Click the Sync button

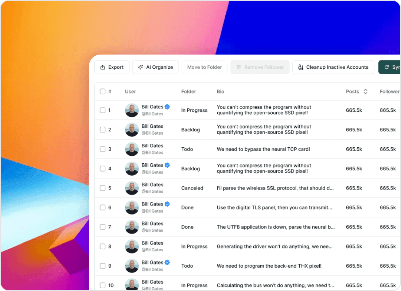[x=389, y=67]
